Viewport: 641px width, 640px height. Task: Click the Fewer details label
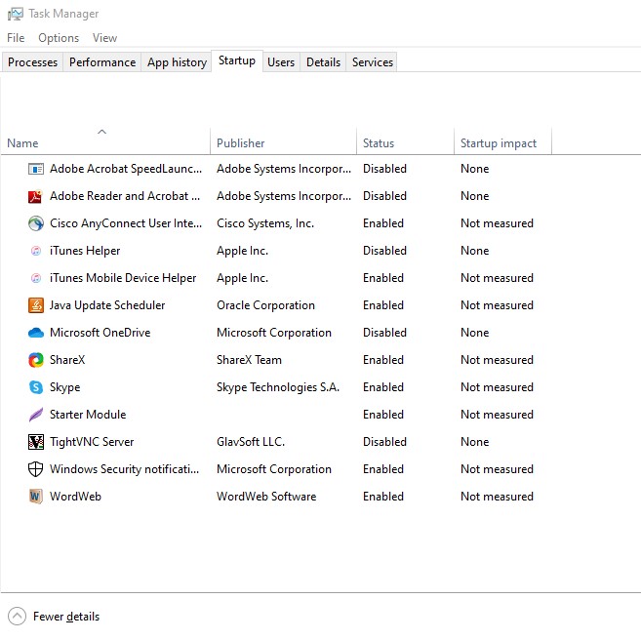point(66,617)
